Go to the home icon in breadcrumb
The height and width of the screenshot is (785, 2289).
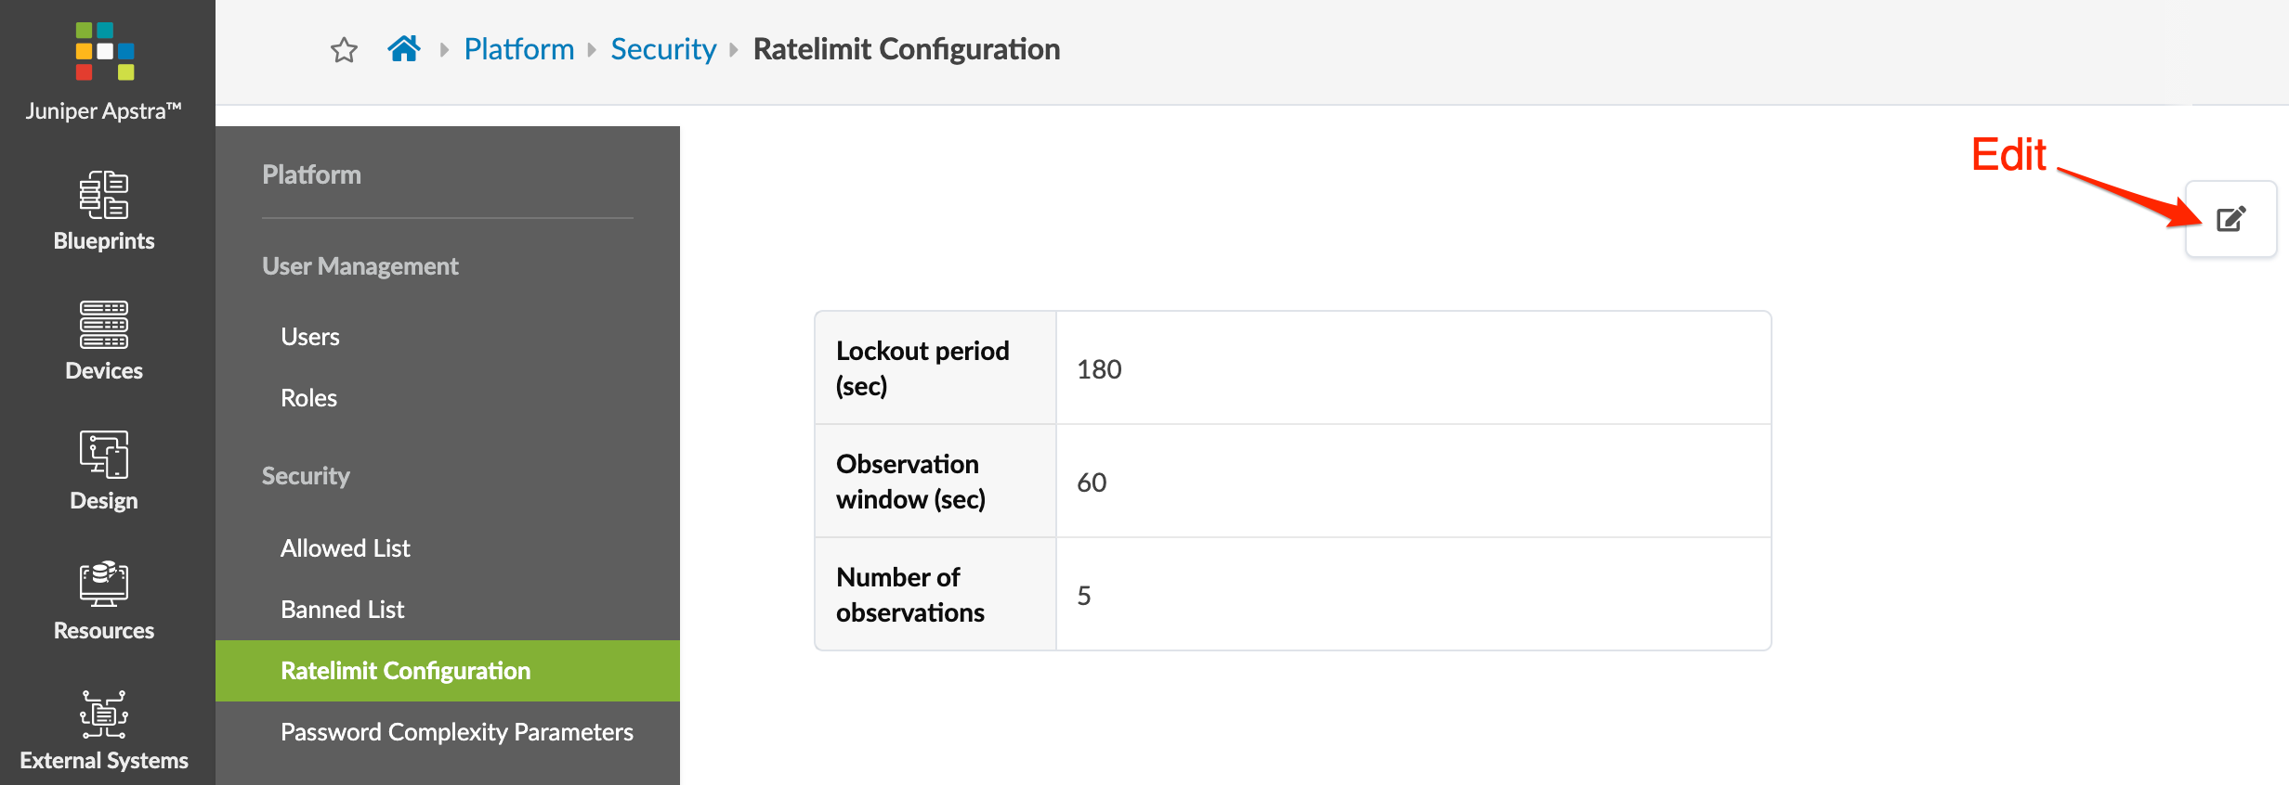click(404, 48)
